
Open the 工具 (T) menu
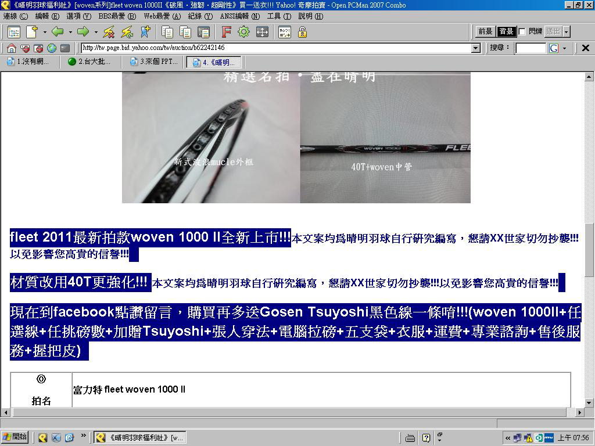point(279,16)
